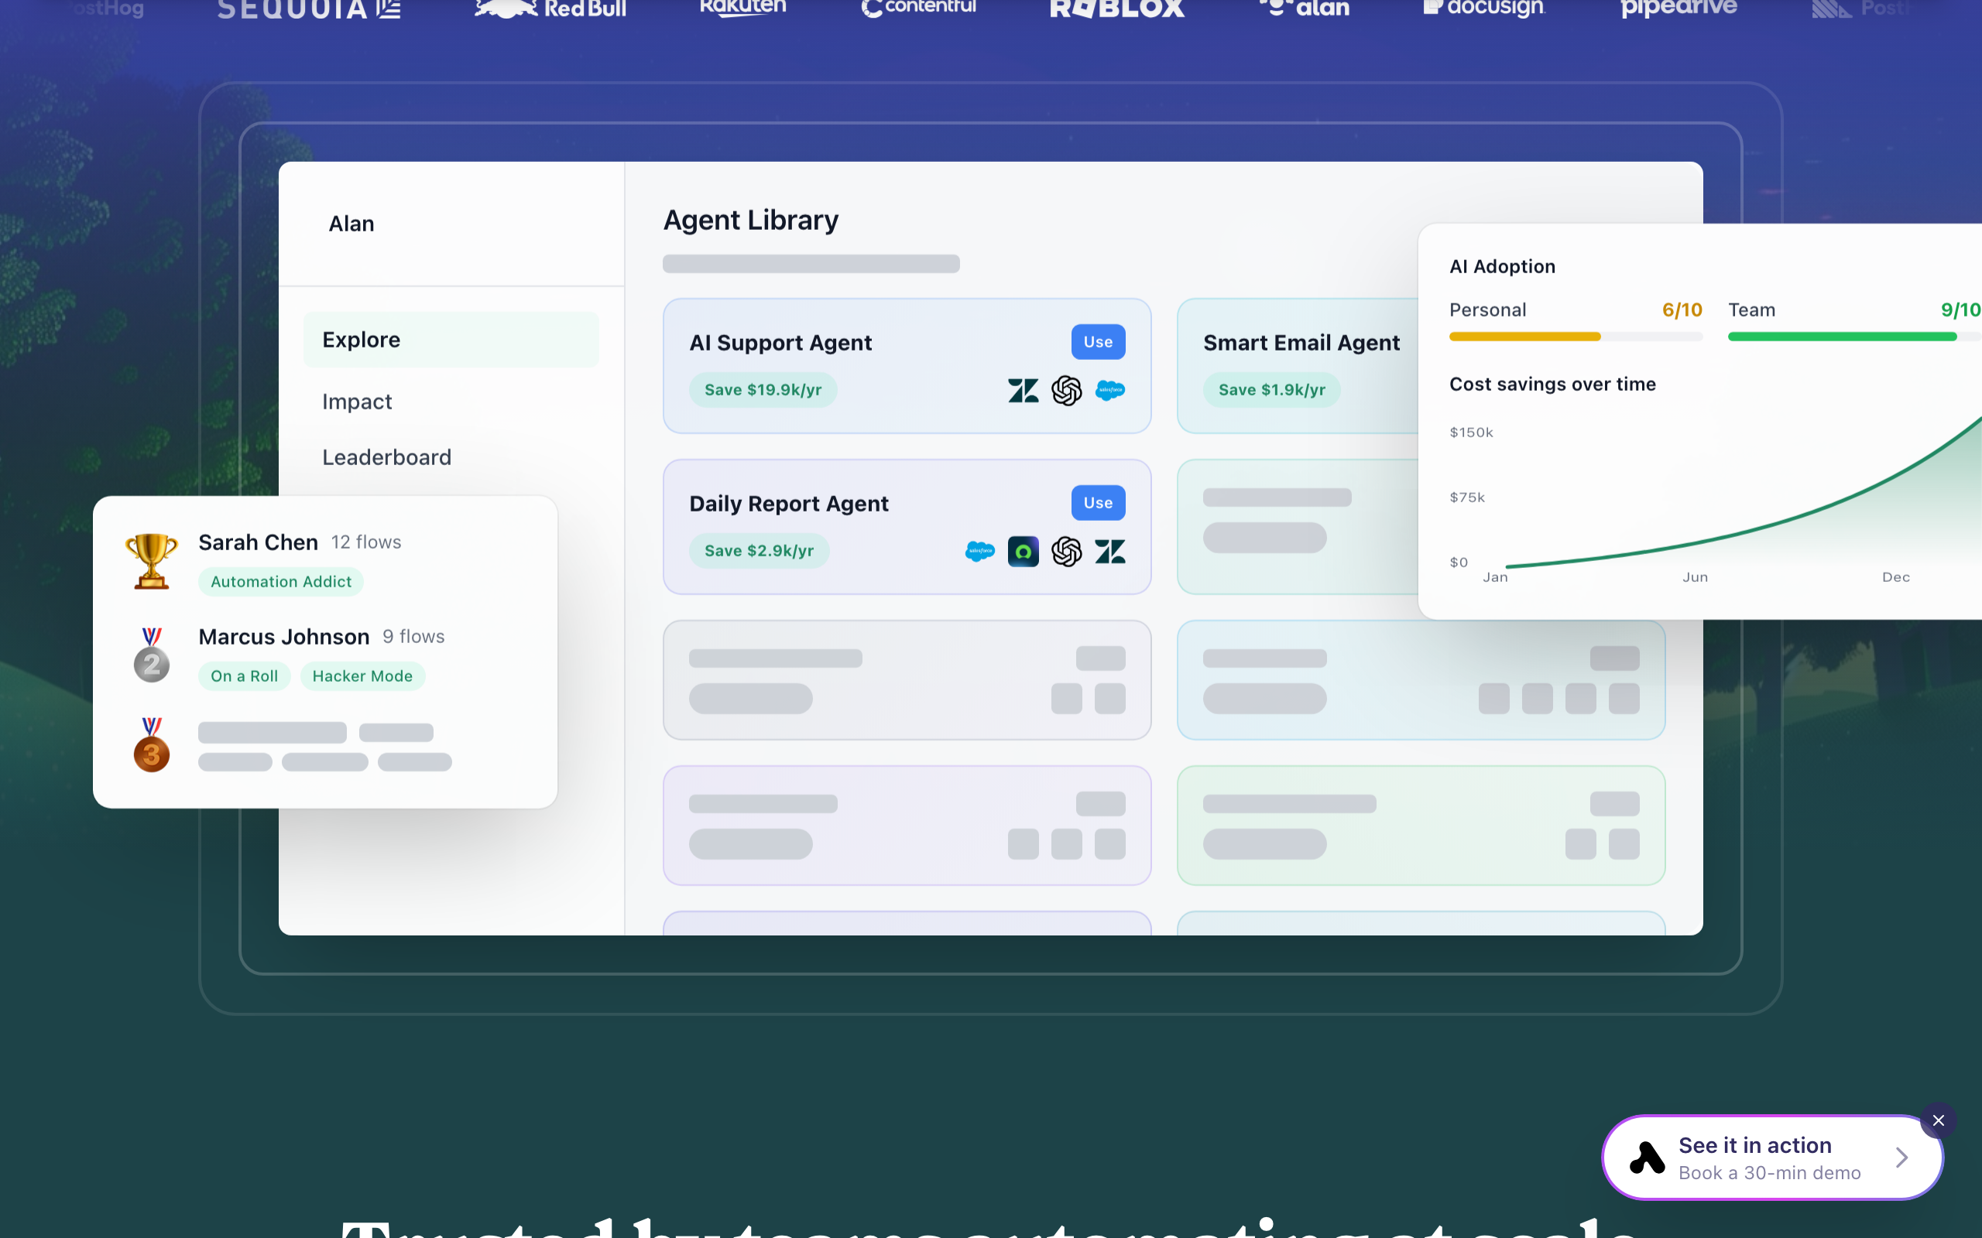
Task: Click the Personal adoption yellow progress bar
Action: pos(1524,337)
